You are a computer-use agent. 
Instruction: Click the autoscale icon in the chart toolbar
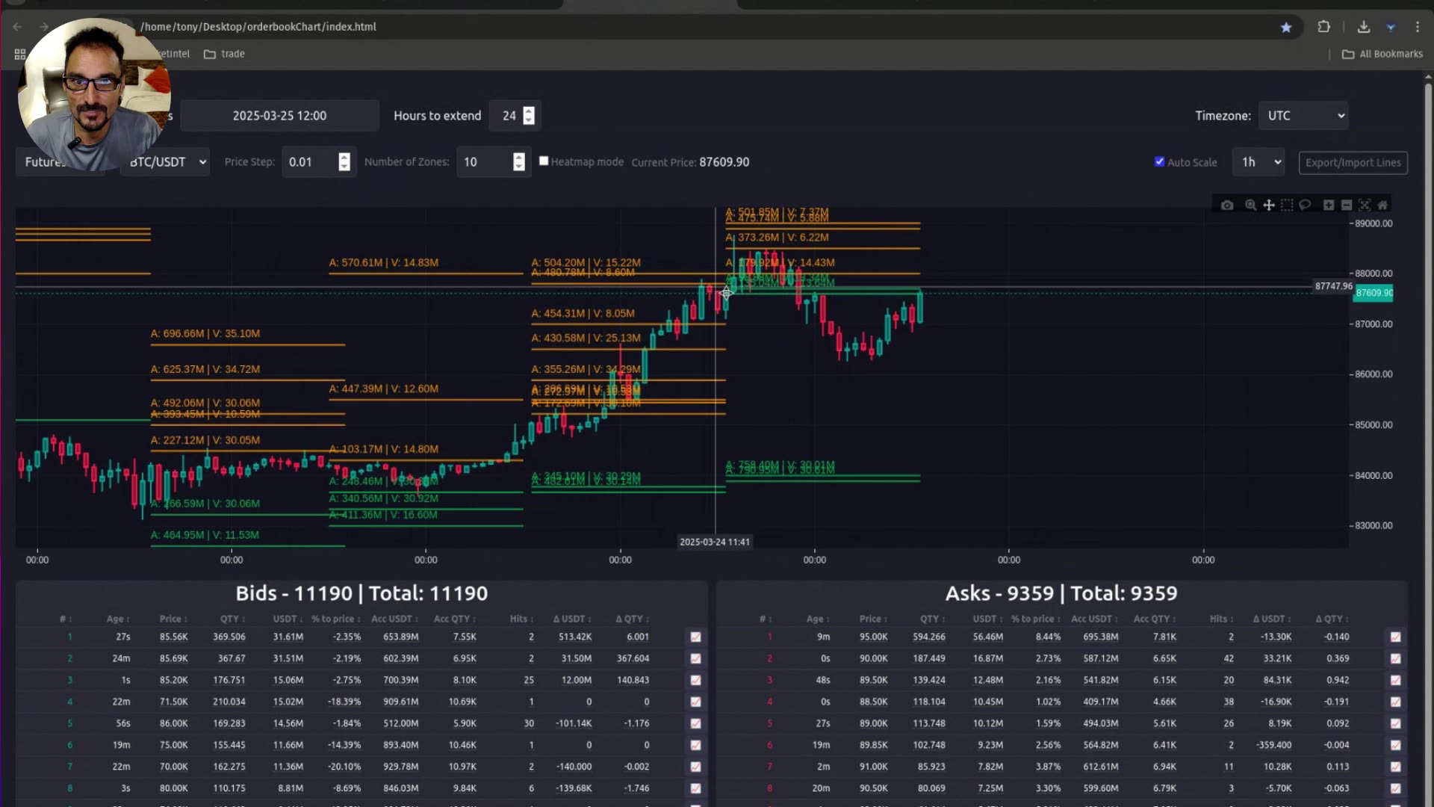(x=1365, y=205)
